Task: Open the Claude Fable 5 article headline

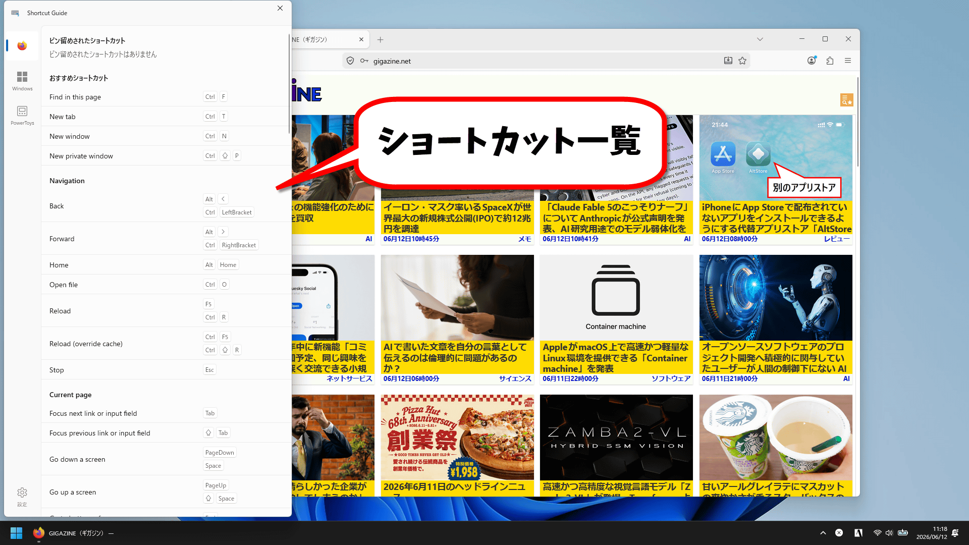Action: 616,218
